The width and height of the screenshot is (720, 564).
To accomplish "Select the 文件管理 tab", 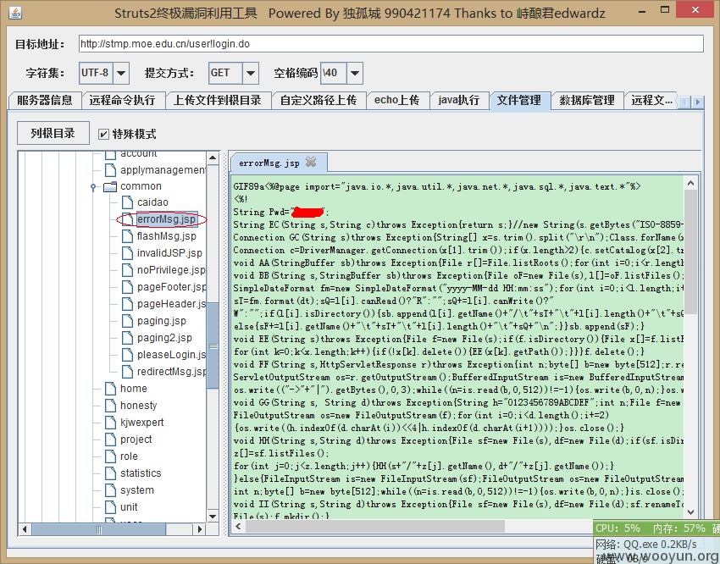I will [x=519, y=100].
